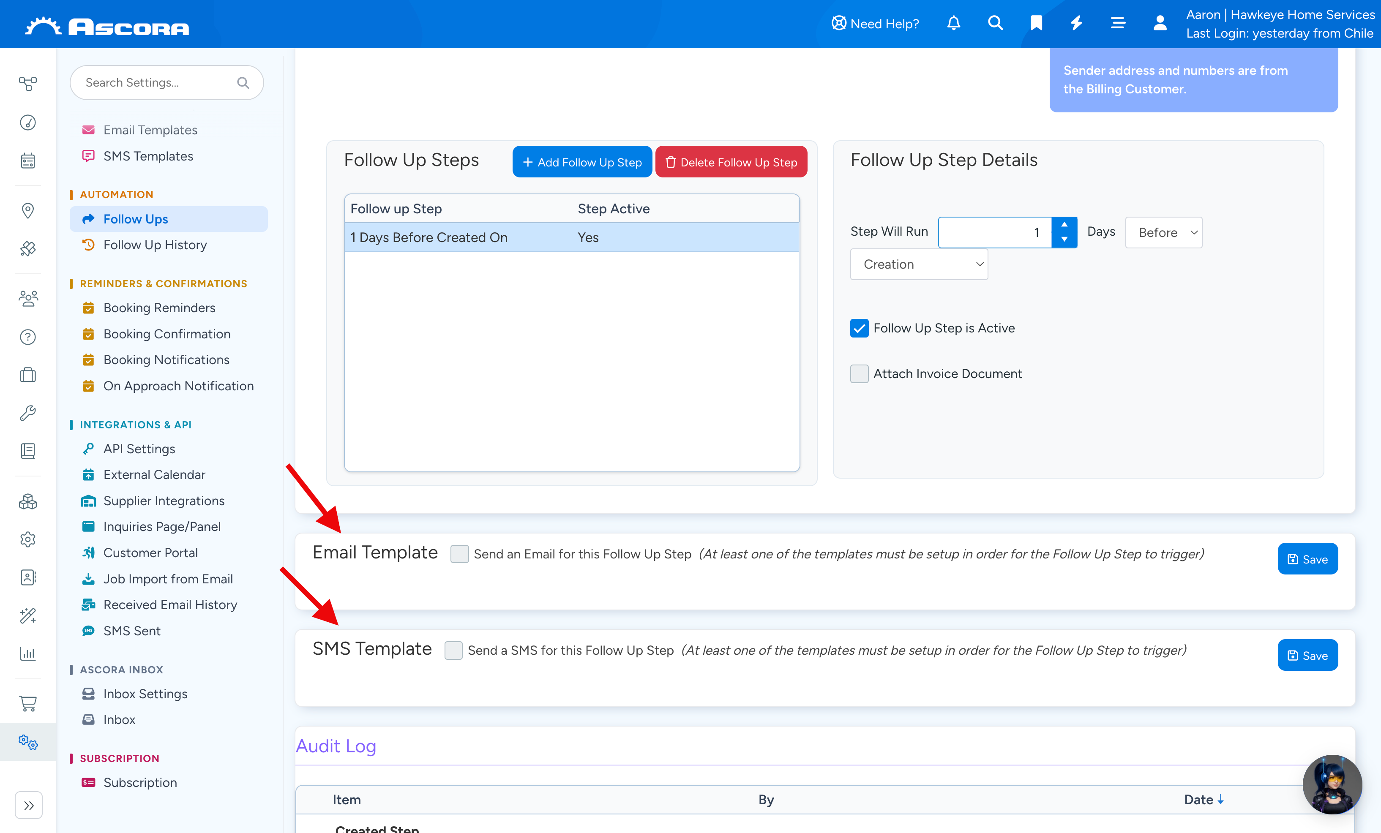Open the notifications bell icon

(953, 23)
